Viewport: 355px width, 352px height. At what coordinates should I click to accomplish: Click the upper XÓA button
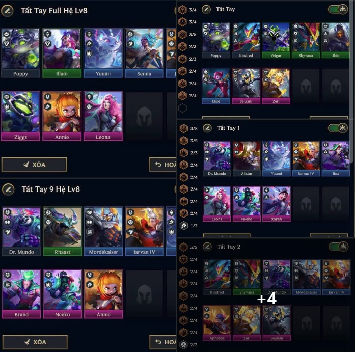(34, 165)
